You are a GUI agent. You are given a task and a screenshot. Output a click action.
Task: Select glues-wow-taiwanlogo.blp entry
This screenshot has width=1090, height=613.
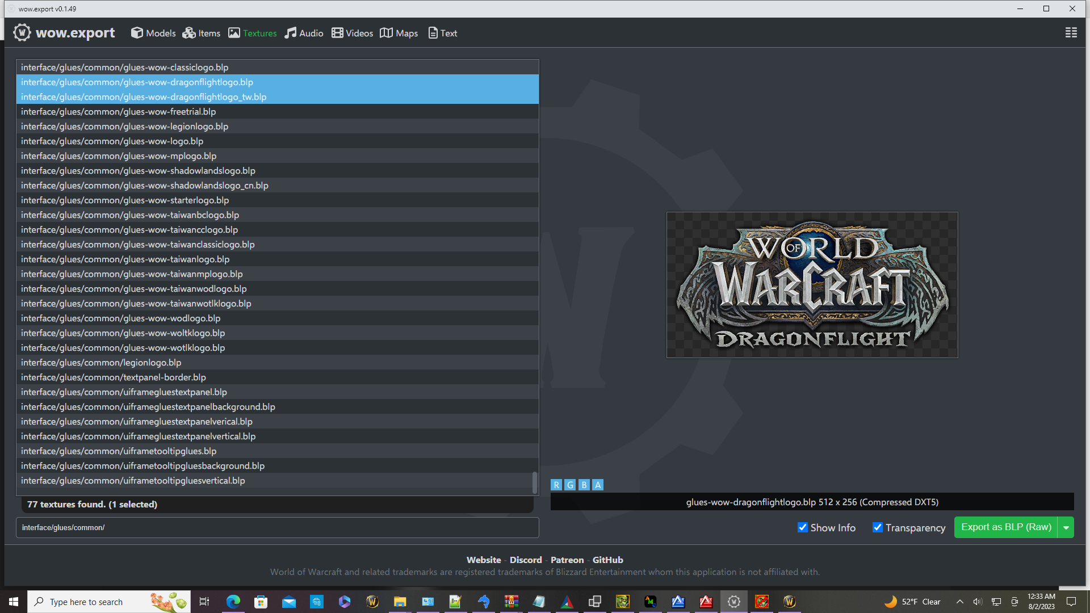click(x=278, y=259)
